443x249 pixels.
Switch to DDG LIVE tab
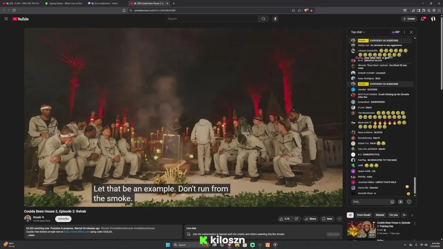point(21,3)
